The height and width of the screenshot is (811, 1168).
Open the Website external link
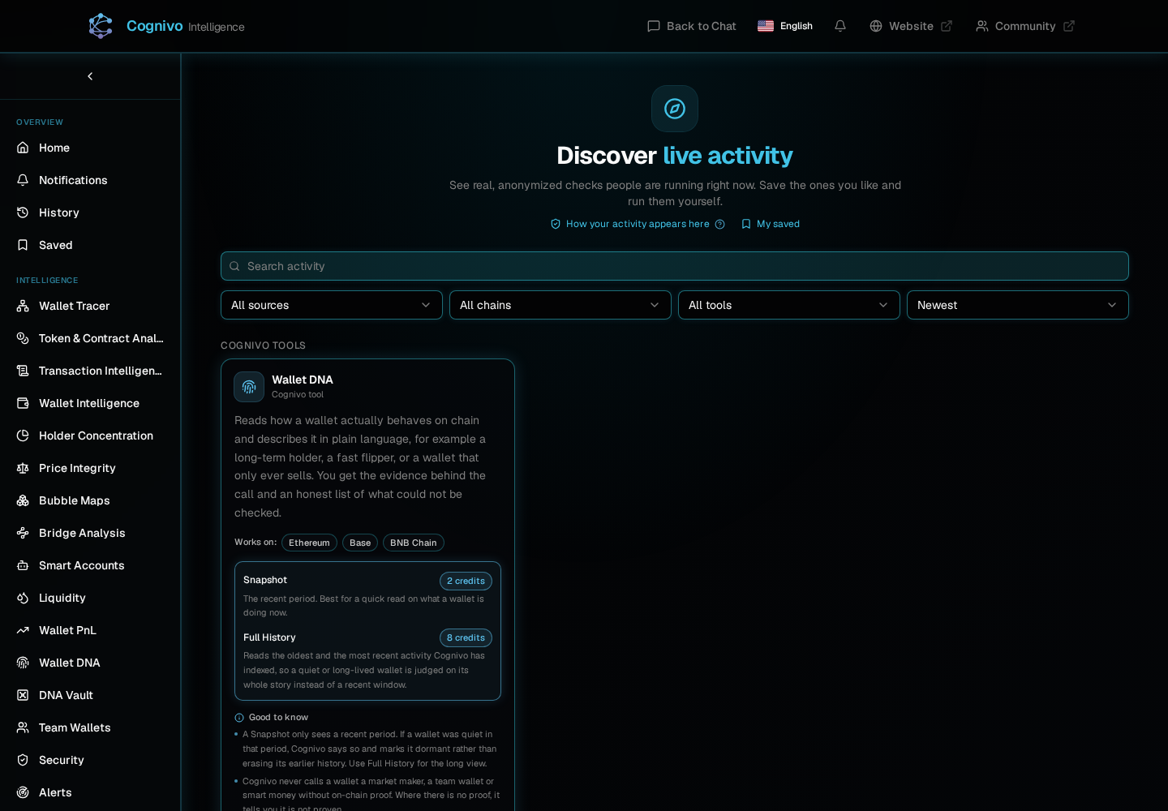pos(911,26)
